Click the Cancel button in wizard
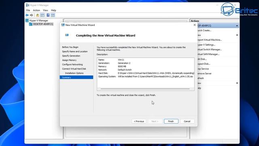Screen dimensions: 259x146 point(187,121)
